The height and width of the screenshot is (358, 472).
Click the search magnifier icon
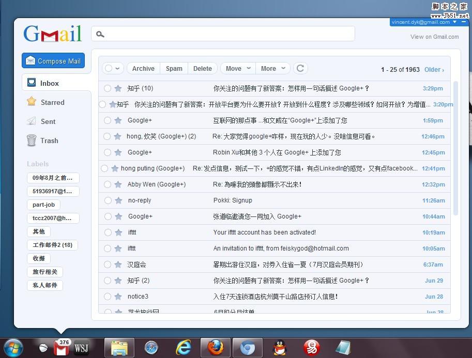point(100,34)
